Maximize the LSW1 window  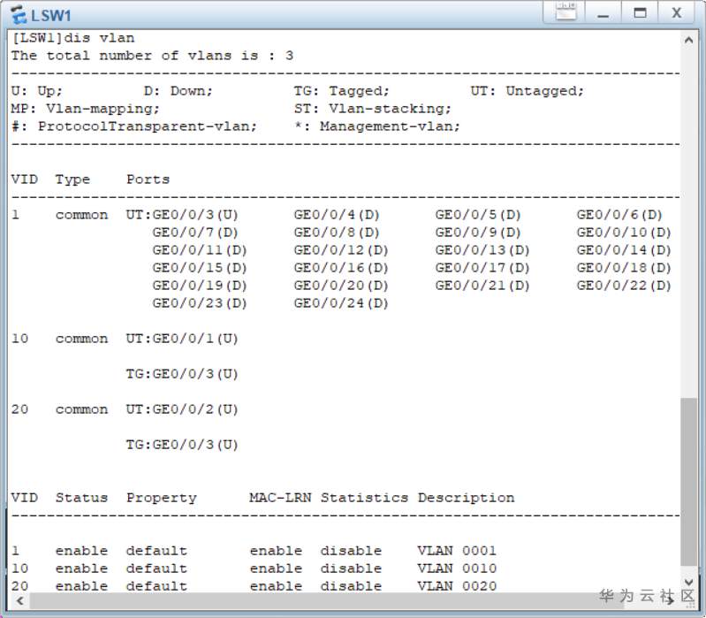(640, 11)
